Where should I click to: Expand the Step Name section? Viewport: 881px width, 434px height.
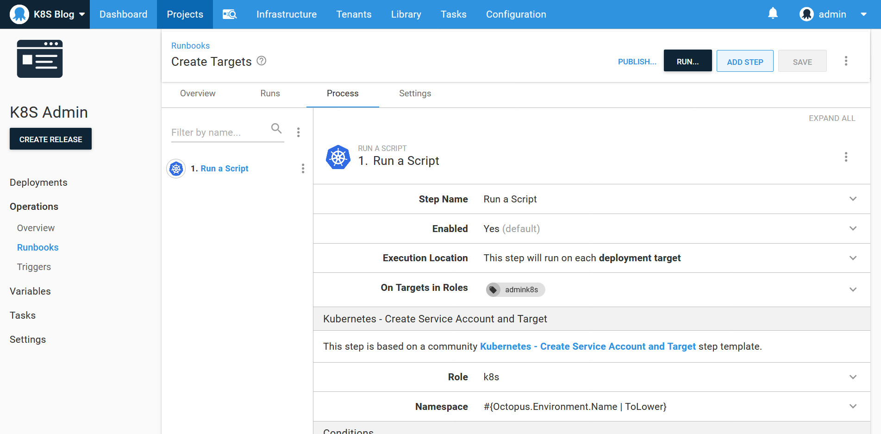click(x=853, y=199)
